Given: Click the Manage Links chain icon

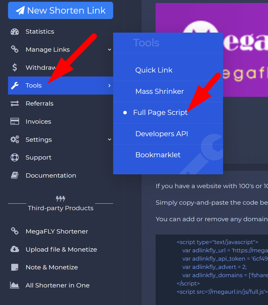Looking at the screenshot, I should [15, 49].
